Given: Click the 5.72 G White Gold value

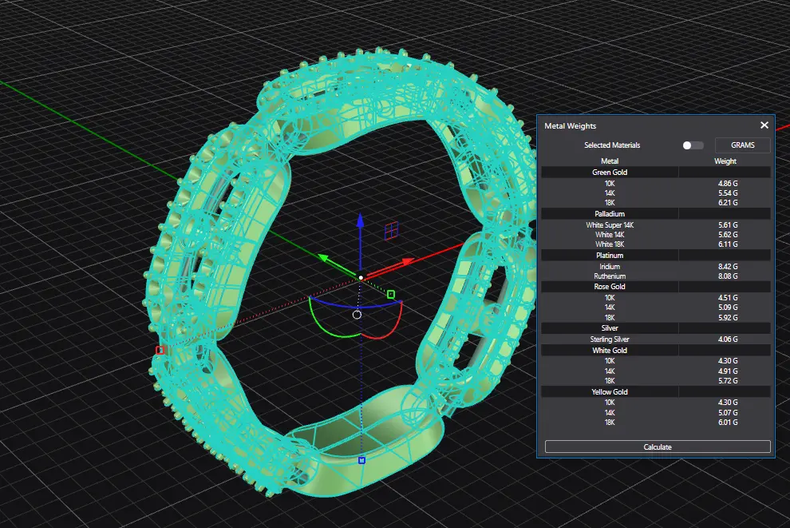Looking at the screenshot, I should 728,381.
